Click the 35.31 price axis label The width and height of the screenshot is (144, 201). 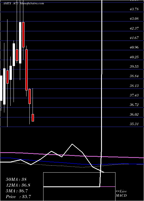[x=134, y=124]
